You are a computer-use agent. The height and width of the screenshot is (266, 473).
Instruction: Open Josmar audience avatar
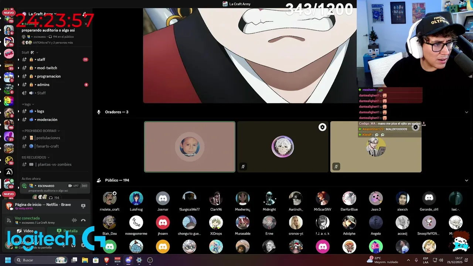pos(163,198)
